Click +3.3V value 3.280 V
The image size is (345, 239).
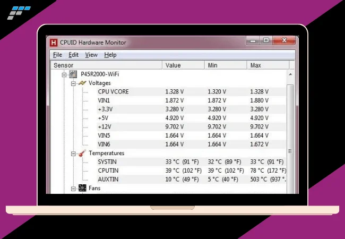pyautogui.click(x=175, y=109)
